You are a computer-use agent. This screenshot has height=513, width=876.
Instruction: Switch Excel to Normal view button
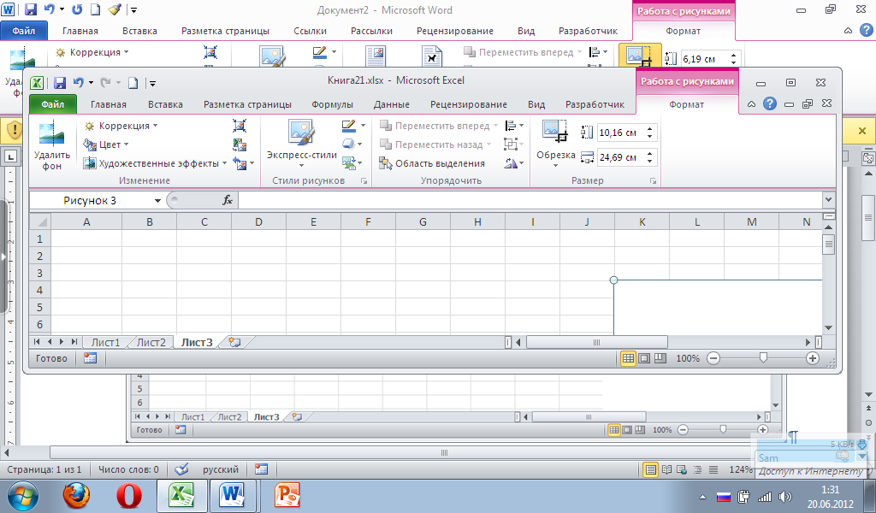point(628,358)
